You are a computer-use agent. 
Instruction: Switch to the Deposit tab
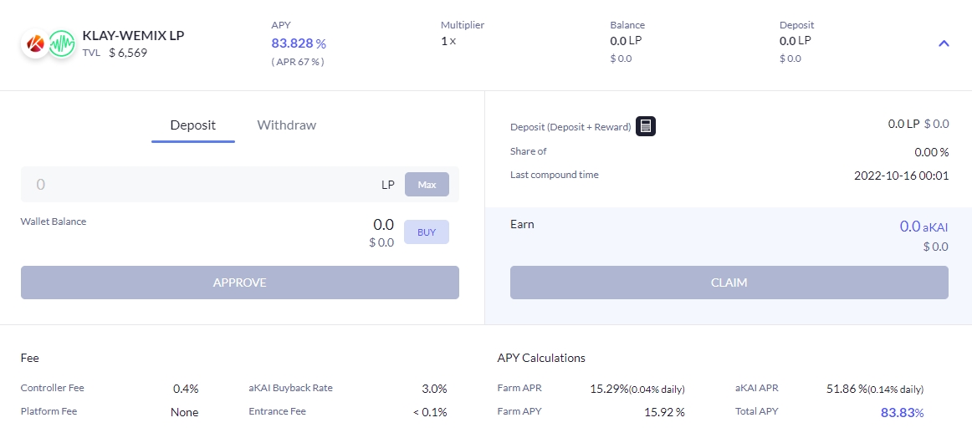click(x=192, y=125)
